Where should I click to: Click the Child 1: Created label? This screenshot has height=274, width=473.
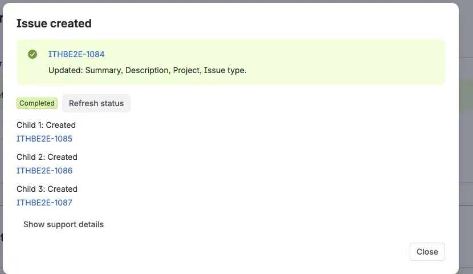click(x=46, y=125)
